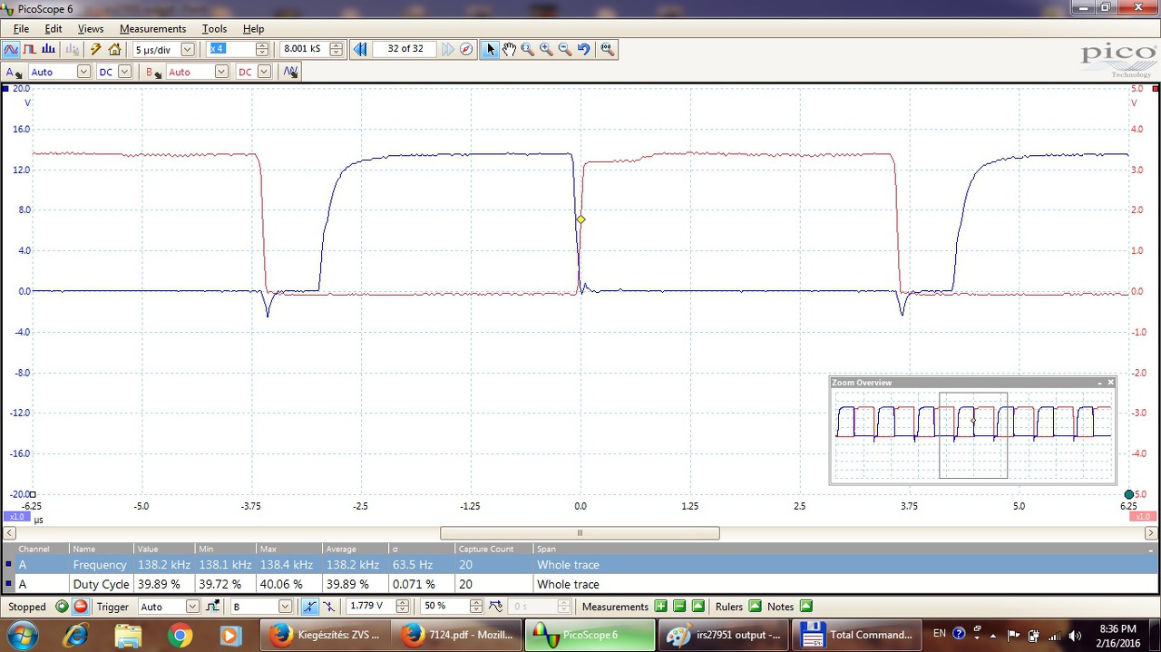Select falling edge trigger direction
The image size is (1161, 652).
click(328, 607)
